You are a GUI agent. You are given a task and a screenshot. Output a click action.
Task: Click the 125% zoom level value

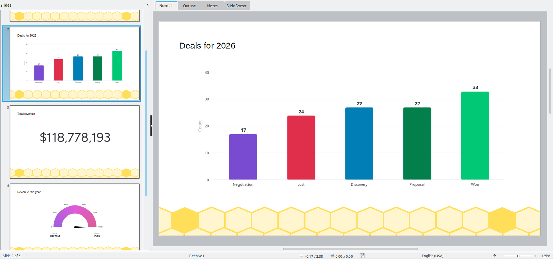[x=545, y=256]
